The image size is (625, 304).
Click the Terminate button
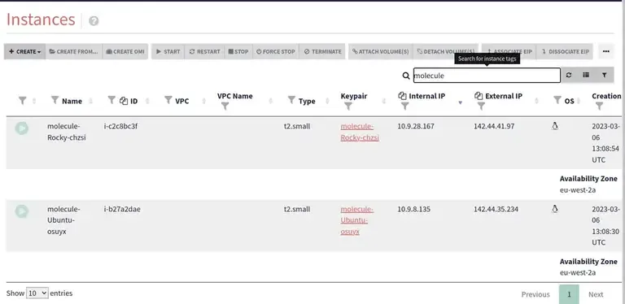click(x=322, y=52)
